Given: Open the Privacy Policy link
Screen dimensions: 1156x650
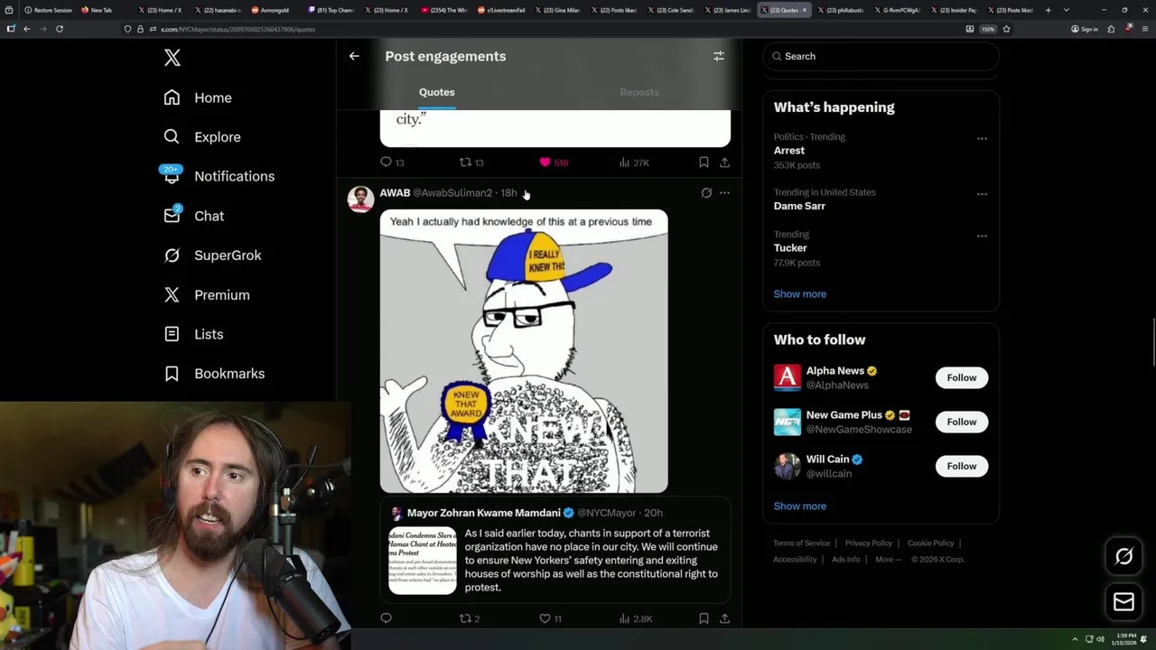Looking at the screenshot, I should tap(868, 543).
